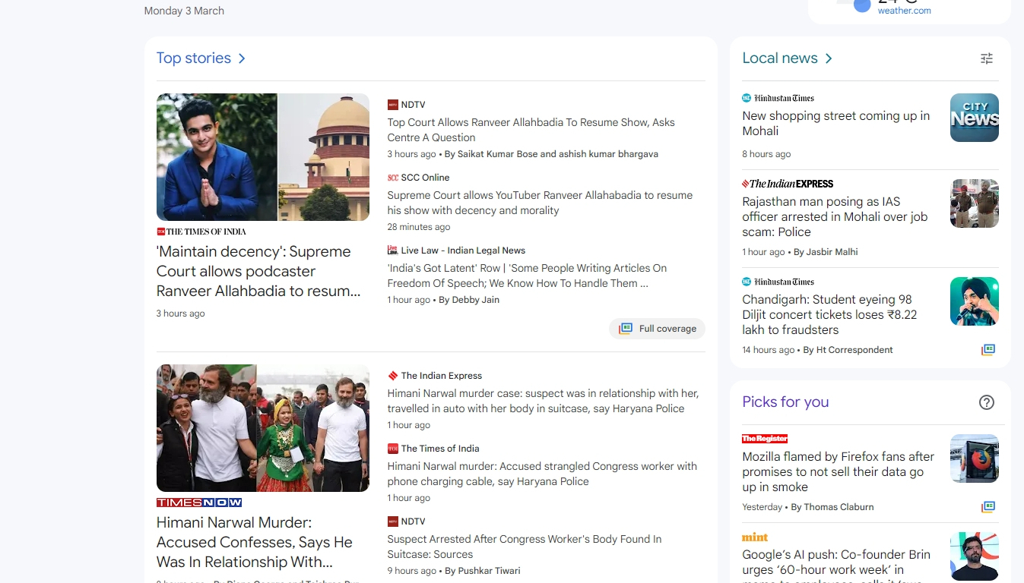This screenshot has width=1024, height=583.
Task: Open 'Google's AI push: Co-founder Brin' article
Action: 836,565
